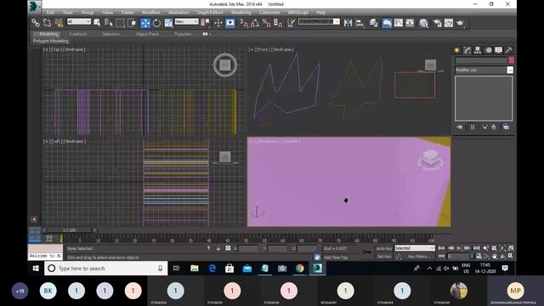
Task: Click the Set Key button
Action: [x=384, y=257]
